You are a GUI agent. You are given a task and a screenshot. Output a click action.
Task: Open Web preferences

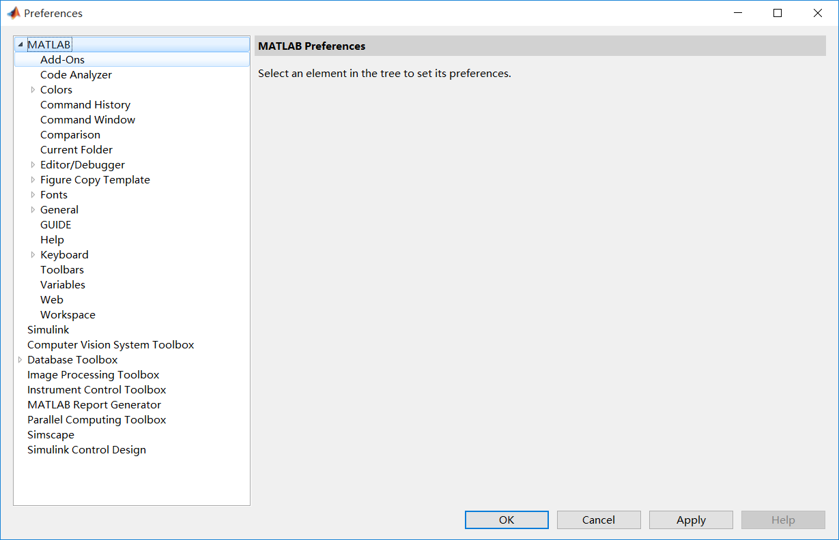click(52, 300)
